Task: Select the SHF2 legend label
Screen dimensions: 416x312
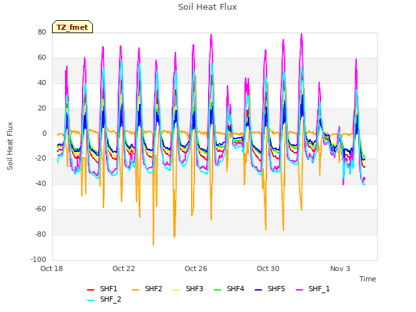Action: click(153, 289)
